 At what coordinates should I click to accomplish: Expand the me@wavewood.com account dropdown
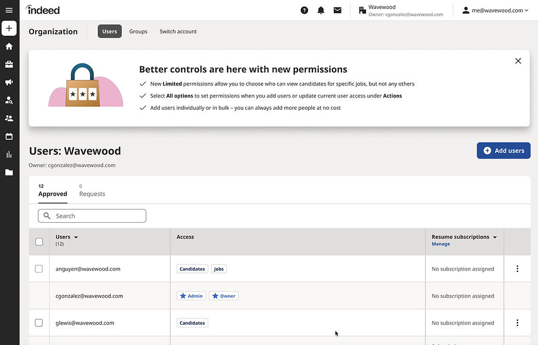[526, 10]
